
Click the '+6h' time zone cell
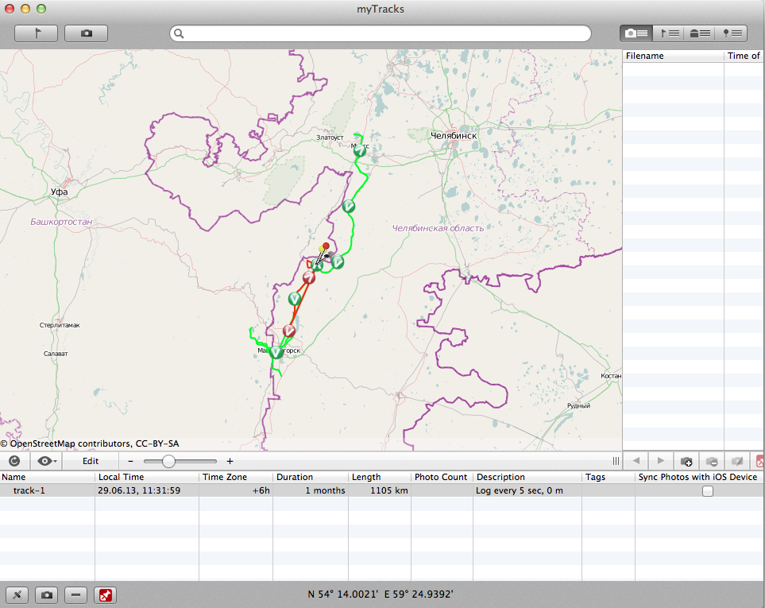click(261, 490)
